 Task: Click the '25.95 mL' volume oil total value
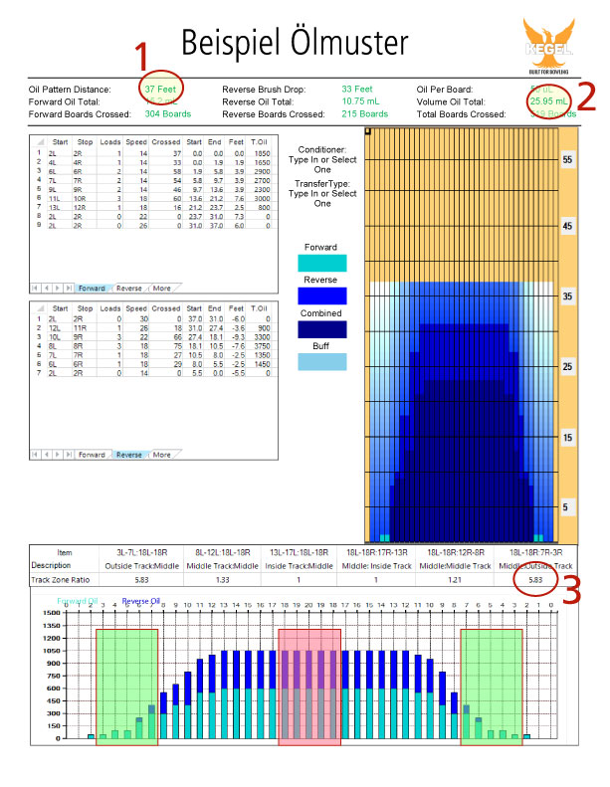point(549,100)
